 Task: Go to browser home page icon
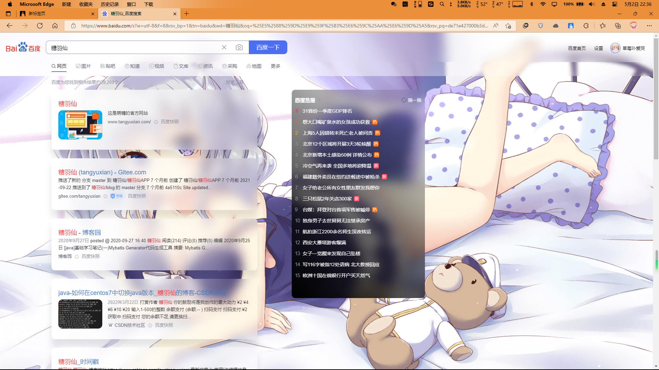point(55,26)
